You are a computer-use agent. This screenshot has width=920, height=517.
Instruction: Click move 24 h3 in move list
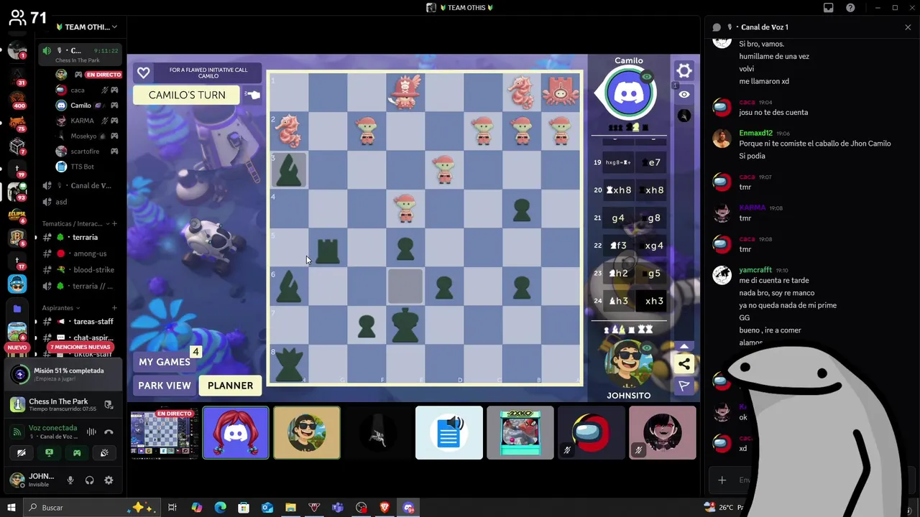[618, 301]
